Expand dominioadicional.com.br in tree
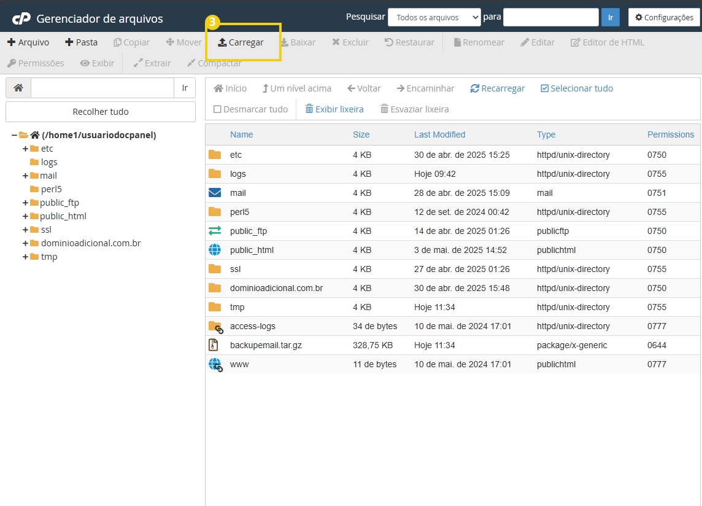The width and height of the screenshot is (702, 506). tap(26, 243)
